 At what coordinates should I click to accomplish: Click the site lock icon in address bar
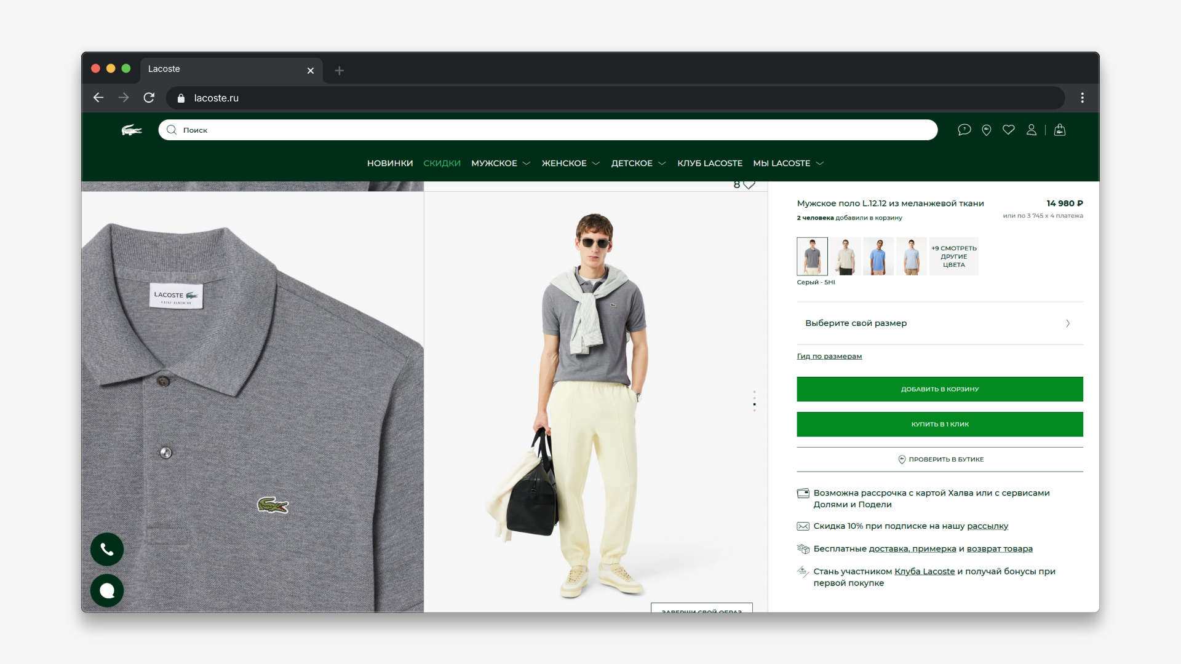(181, 98)
